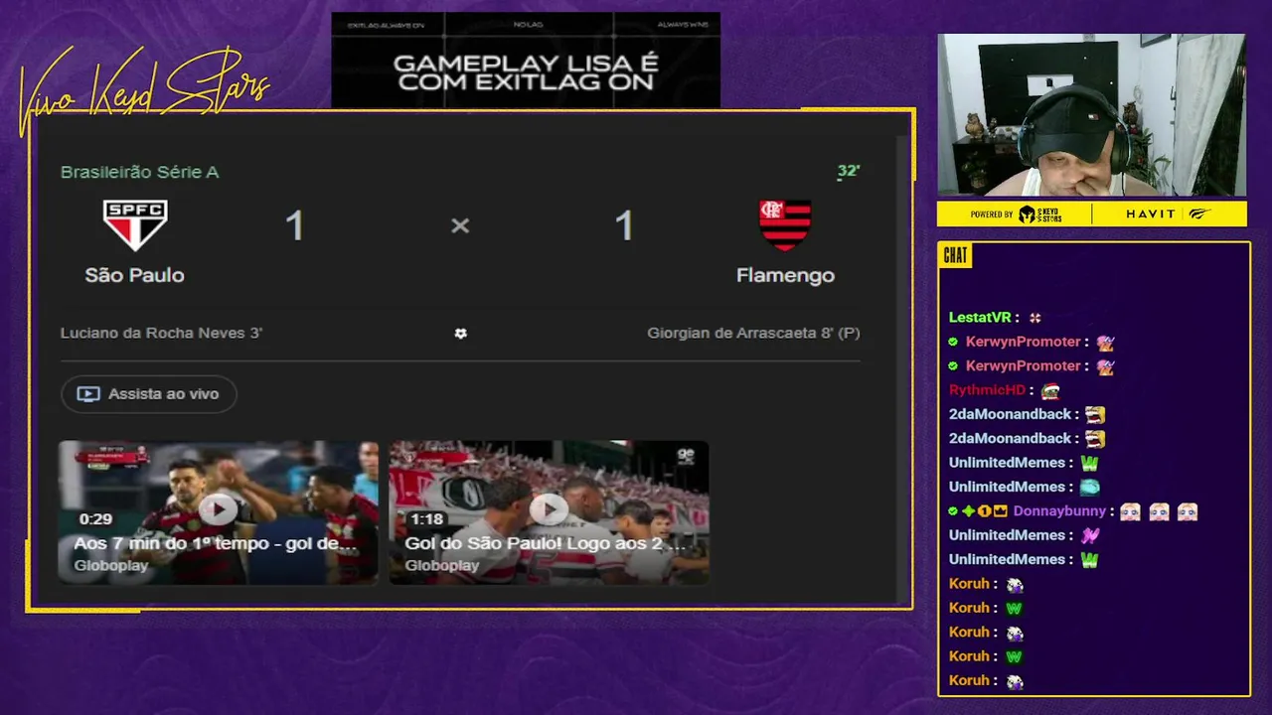
Task: Open video titled 'Aos 7 min do 1º tempo'
Action: (215, 544)
